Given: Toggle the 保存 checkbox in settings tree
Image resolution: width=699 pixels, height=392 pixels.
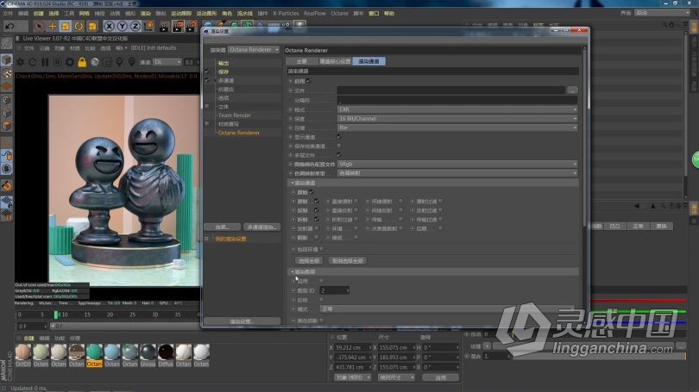Looking at the screenshot, I should 207,72.
